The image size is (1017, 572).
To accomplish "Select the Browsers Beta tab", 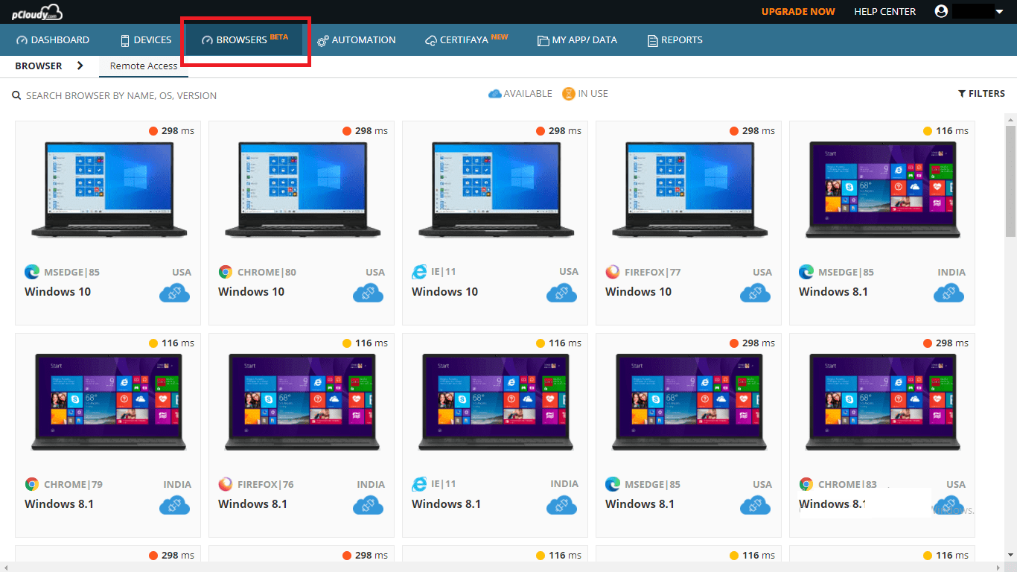I will tap(244, 39).
